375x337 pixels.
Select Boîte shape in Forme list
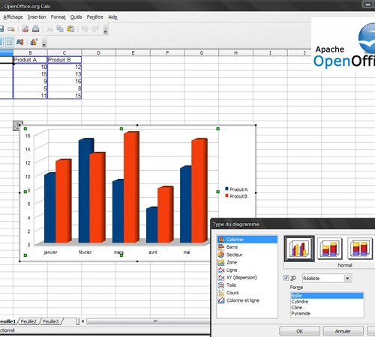327,296
